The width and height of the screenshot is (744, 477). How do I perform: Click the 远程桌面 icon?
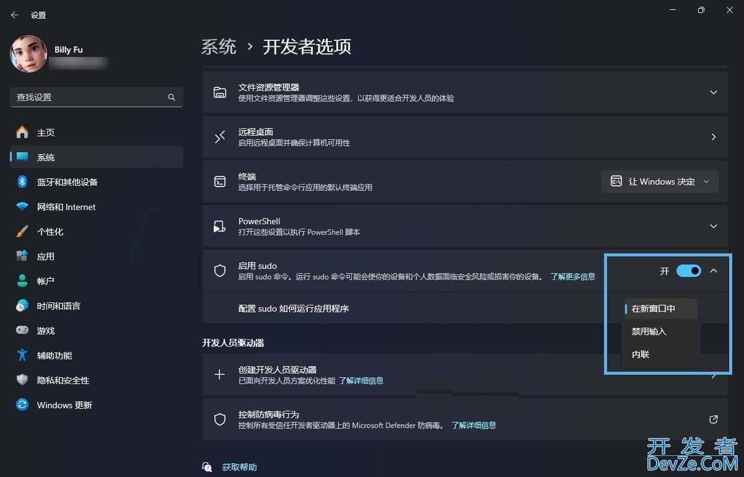click(220, 137)
